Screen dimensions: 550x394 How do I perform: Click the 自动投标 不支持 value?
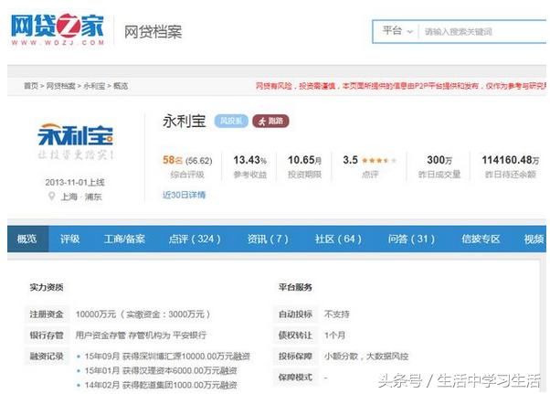[x=337, y=314]
